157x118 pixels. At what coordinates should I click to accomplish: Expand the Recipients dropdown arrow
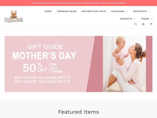pos(149,12)
